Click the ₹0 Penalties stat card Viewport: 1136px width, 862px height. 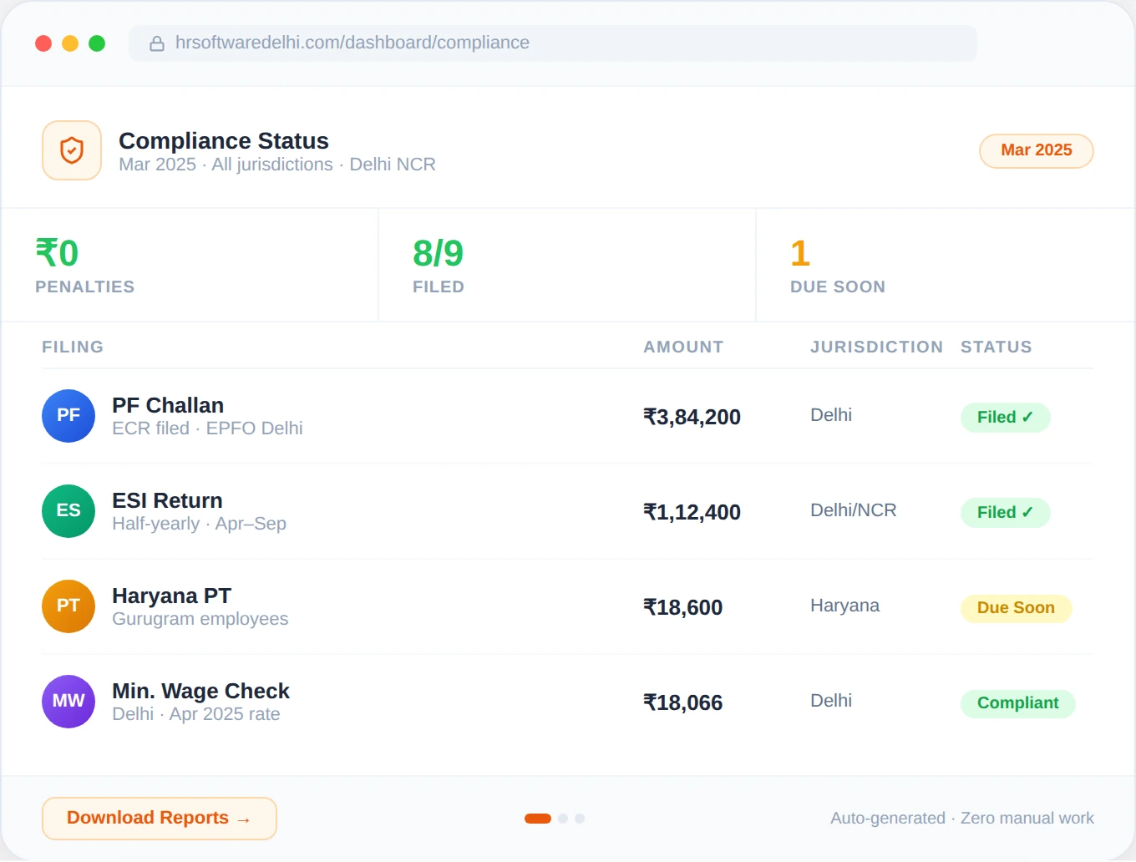point(189,265)
